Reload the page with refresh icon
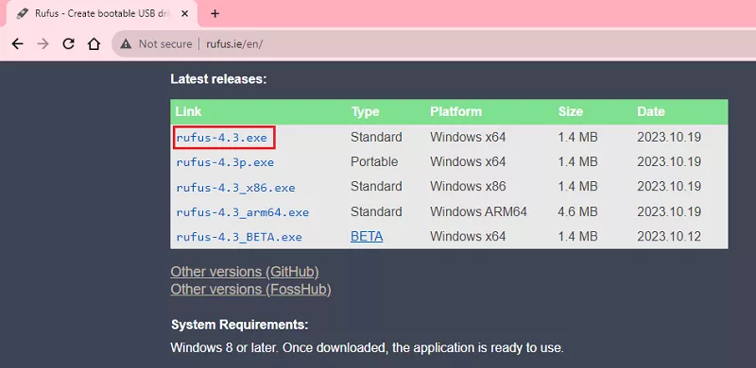The height and width of the screenshot is (368, 756). point(68,43)
